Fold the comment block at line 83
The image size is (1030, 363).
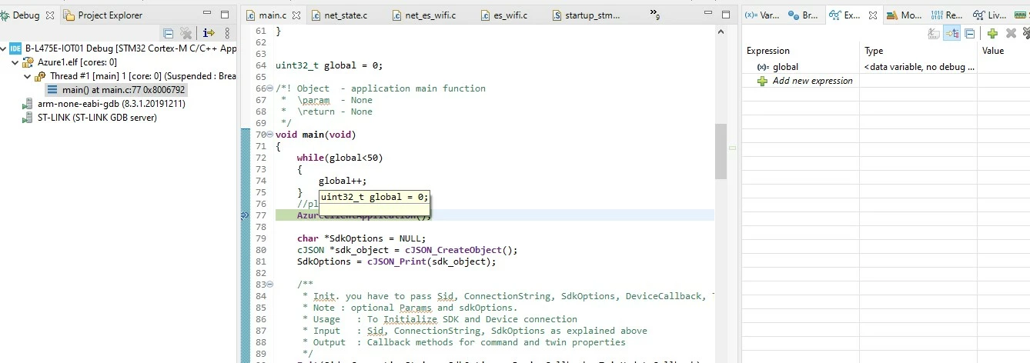(269, 285)
